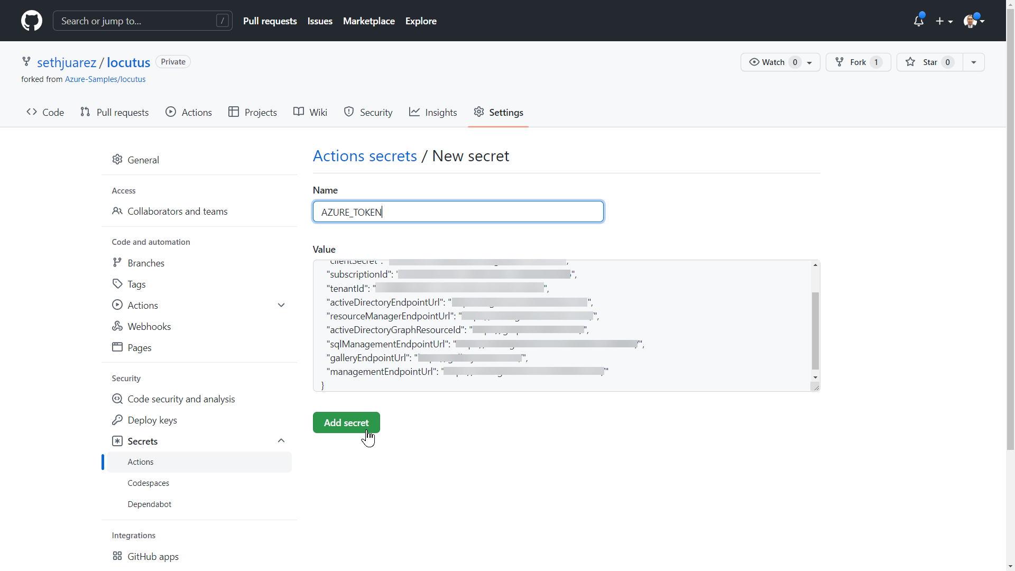Open Collaborators and teams settings
Screen dimensions: 1015x571
click(199, 211)
